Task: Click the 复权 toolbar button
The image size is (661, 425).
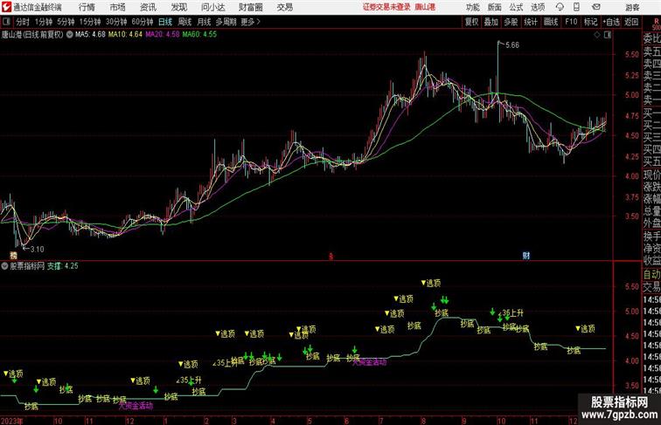Action: click(472, 22)
